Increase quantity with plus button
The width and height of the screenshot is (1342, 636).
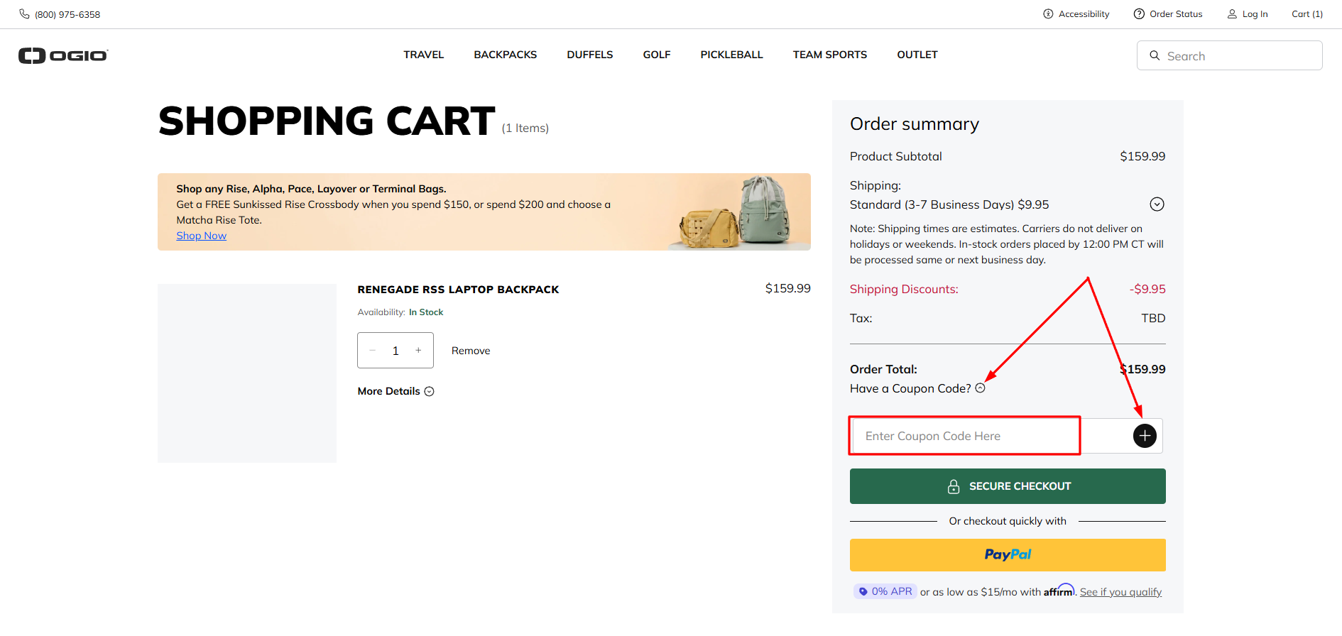point(418,350)
